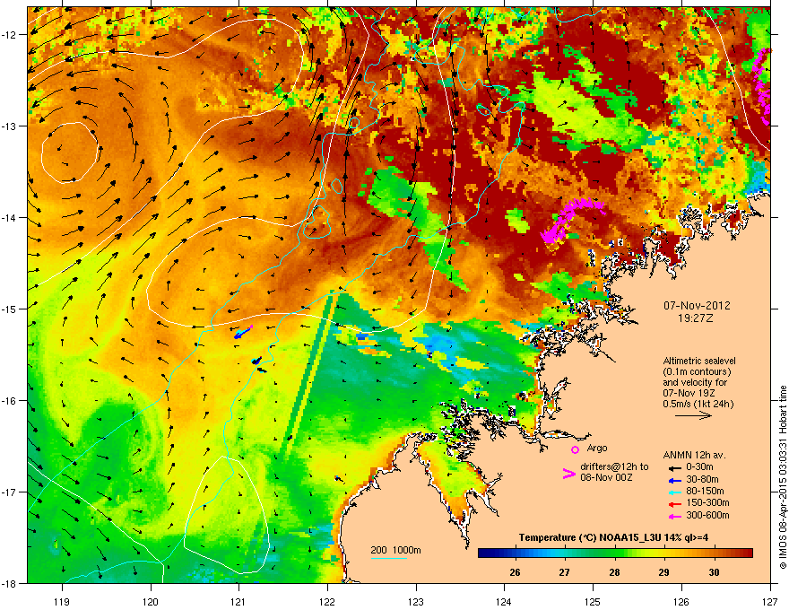The width and height of the screenshot is (789, 610).
Task: Click the 28 value on the colorbar
Action: [x=614, y=572]
